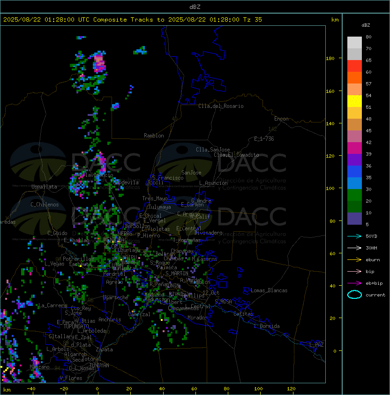Click the Potrerillos place label
The image size is (390, 395).
[78, 259]
